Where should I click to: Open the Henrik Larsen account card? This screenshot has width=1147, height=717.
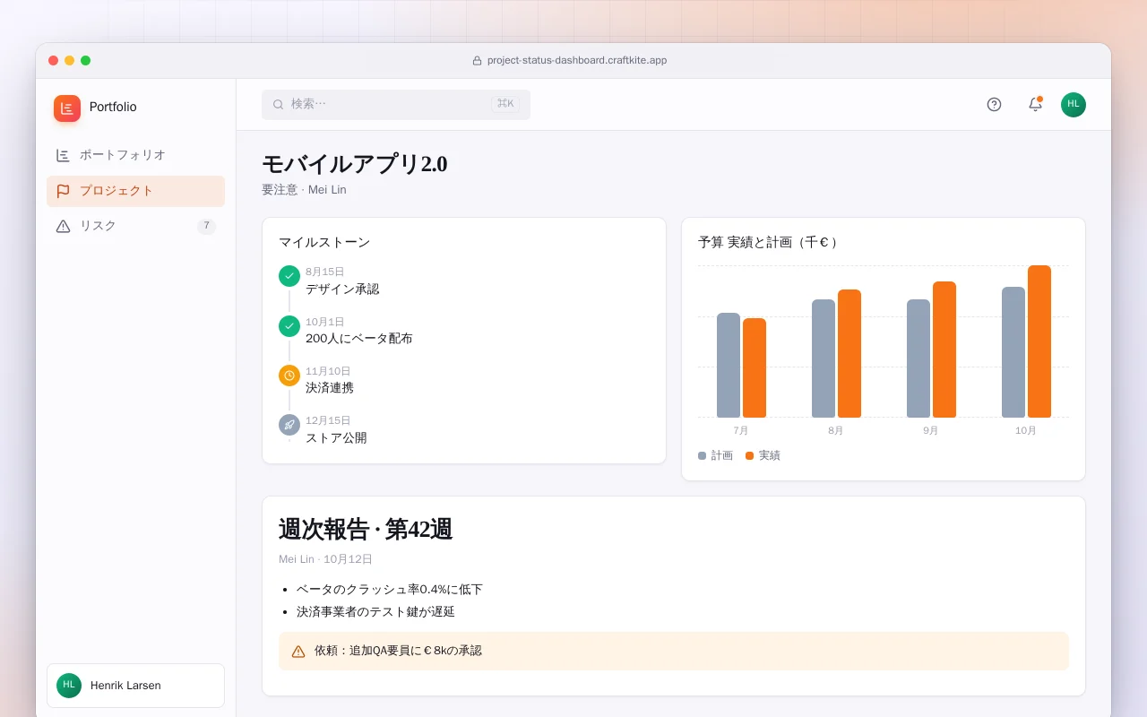pyautogui.click(x=135, y=686)
